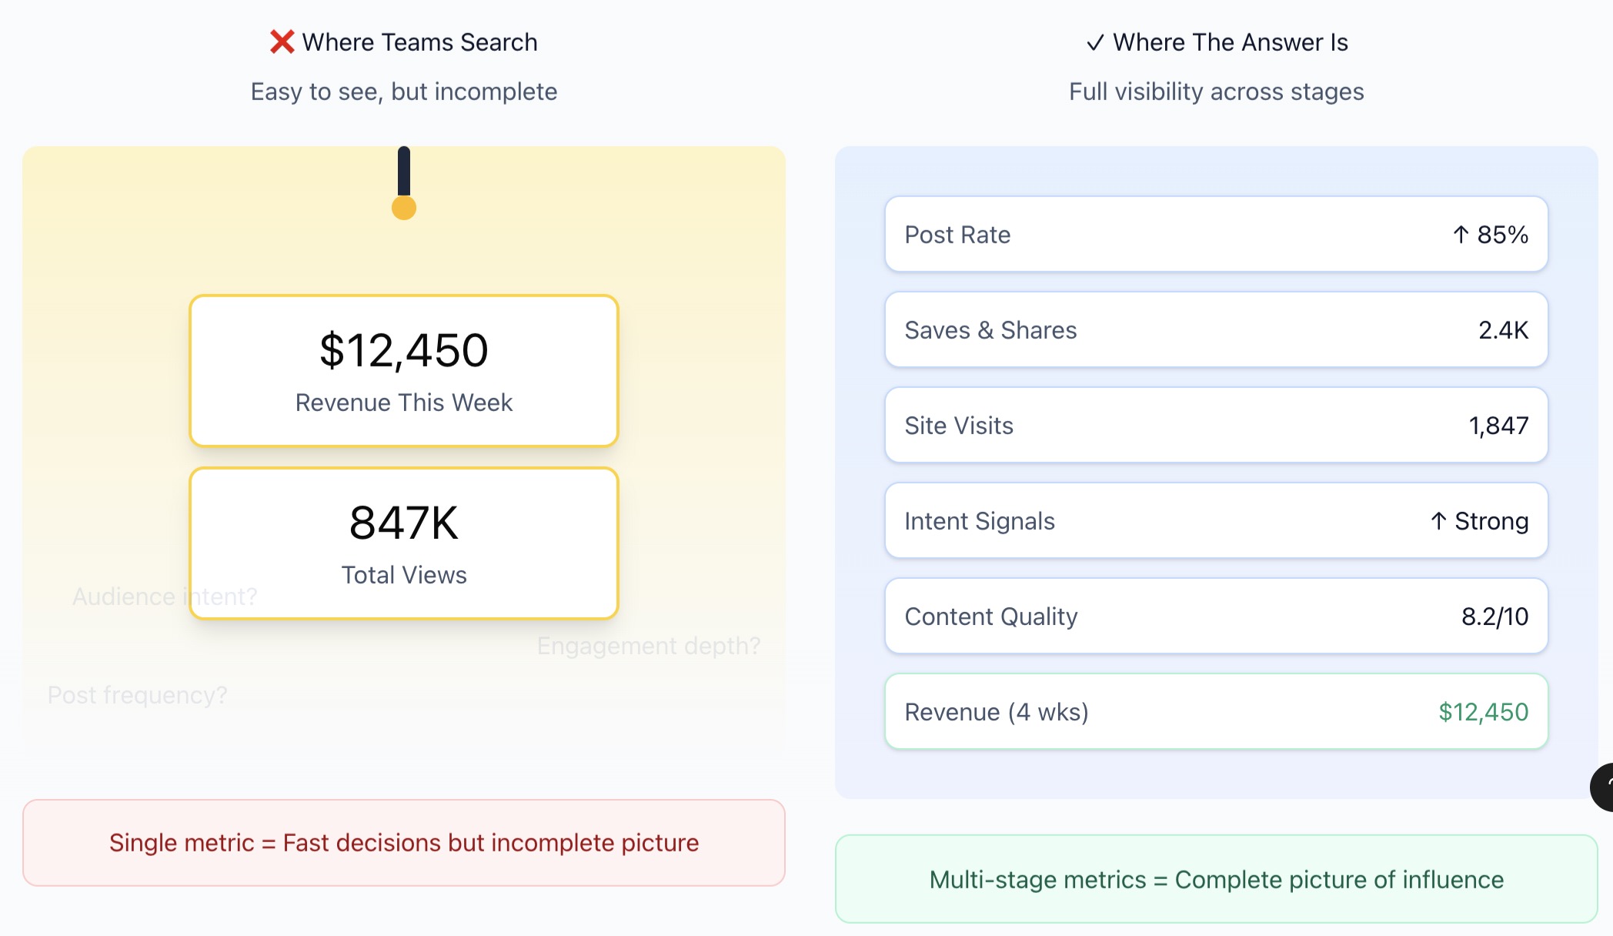
Task: Click the red X icon beside Where Teams Search
Action: [x=282, y=42]
